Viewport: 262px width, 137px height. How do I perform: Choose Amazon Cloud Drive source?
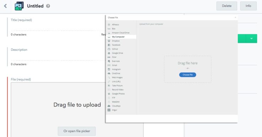(121, 33)
